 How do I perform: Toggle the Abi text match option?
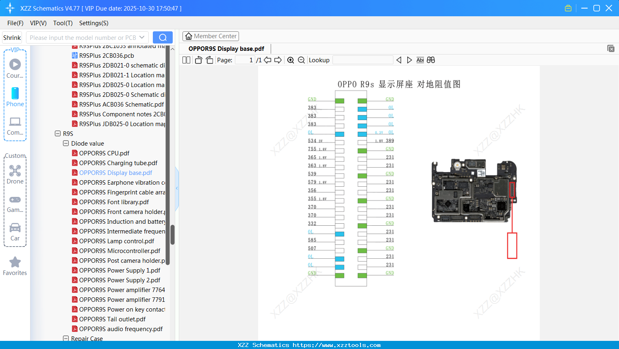tap(420, 60)
